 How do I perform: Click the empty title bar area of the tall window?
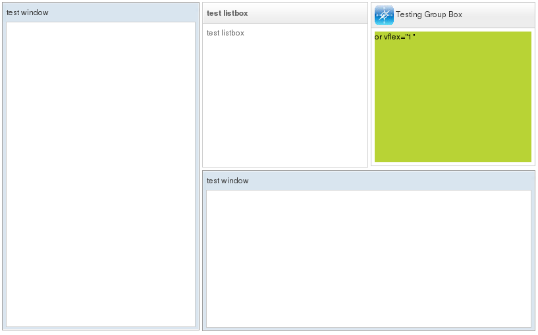(x=125, y=12)
